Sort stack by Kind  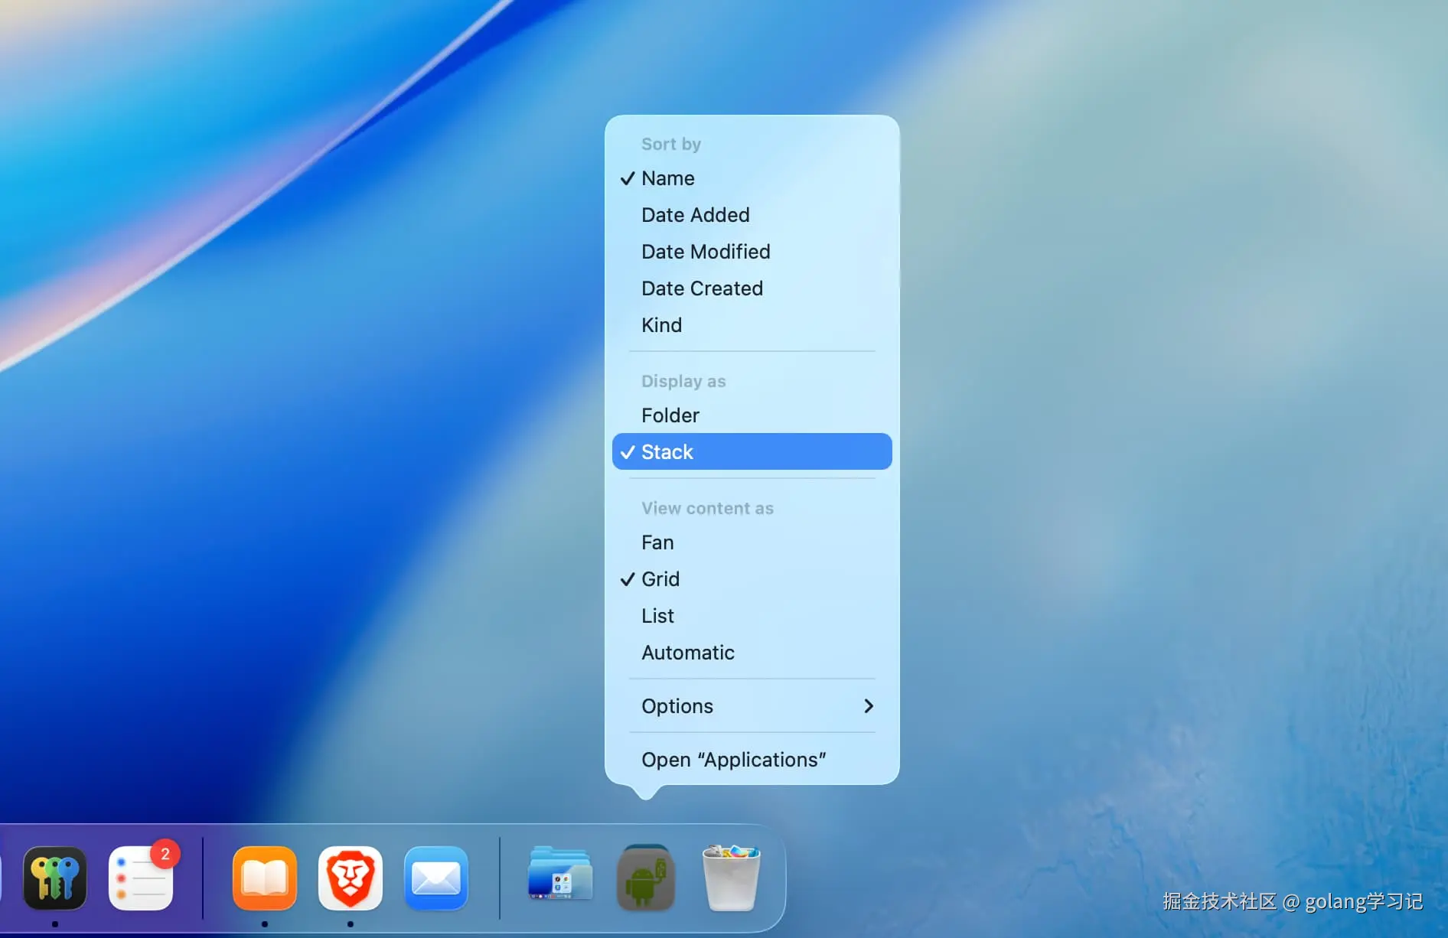[x=752, y=325]
